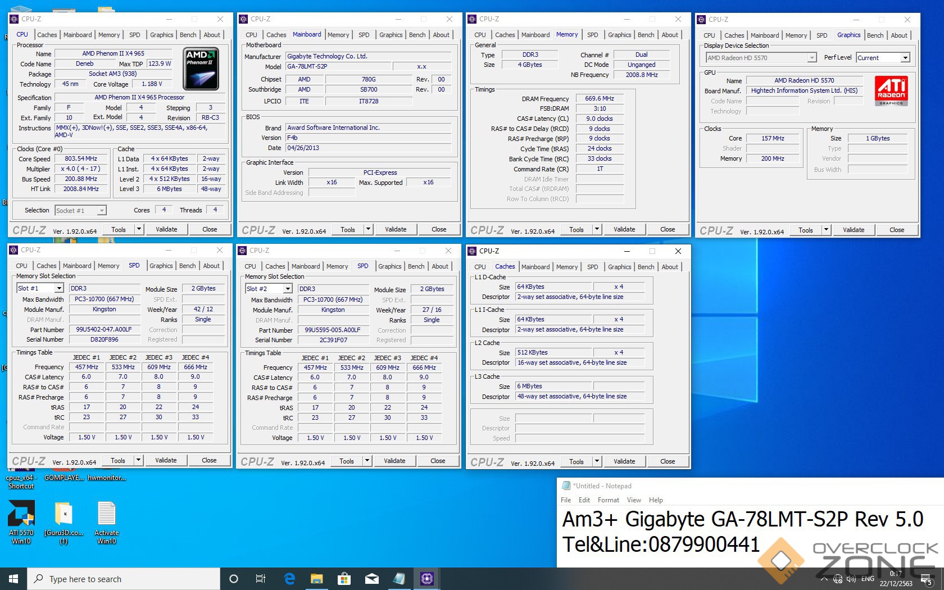The image size is (944, 590).
Task: Click search magnifier in taskbar search
Action: click(38, 579)
